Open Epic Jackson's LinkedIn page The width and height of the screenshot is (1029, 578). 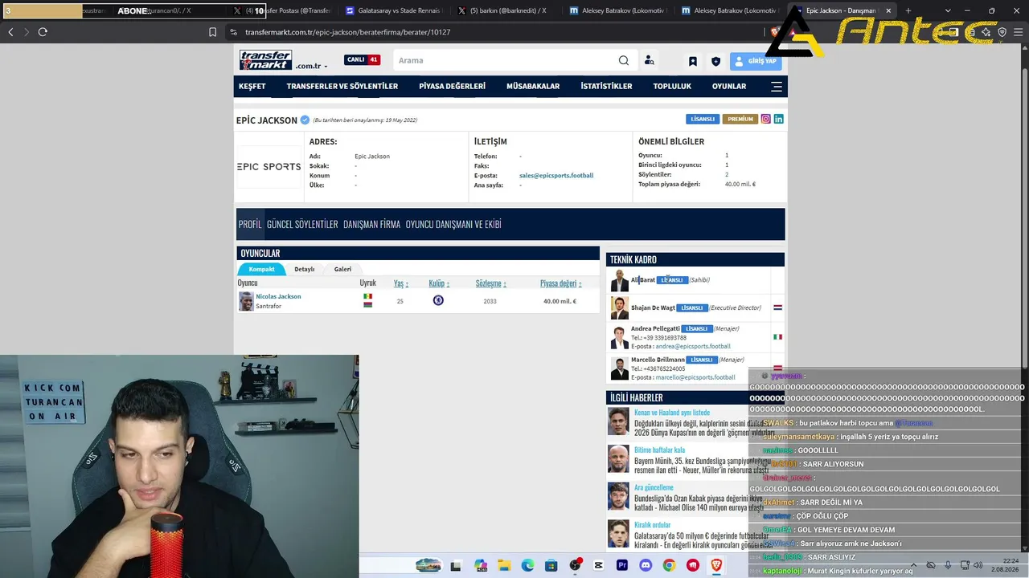[x=778, y=119]
